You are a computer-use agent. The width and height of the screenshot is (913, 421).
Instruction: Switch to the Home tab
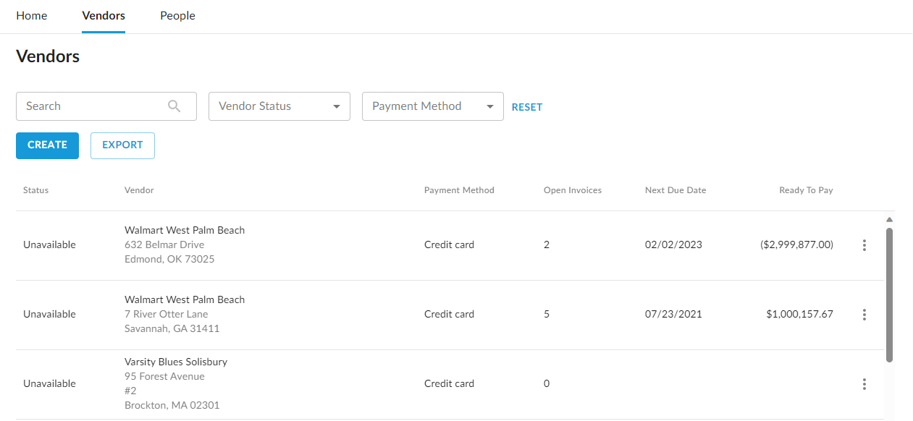coord(31,15)
